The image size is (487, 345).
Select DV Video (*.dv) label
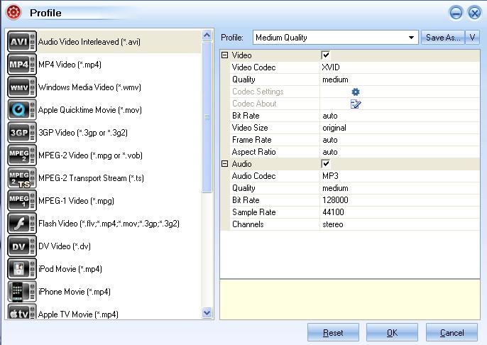65,246
